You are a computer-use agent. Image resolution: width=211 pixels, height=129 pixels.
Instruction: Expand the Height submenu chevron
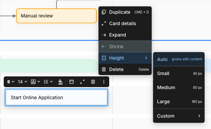click(146, 58)
